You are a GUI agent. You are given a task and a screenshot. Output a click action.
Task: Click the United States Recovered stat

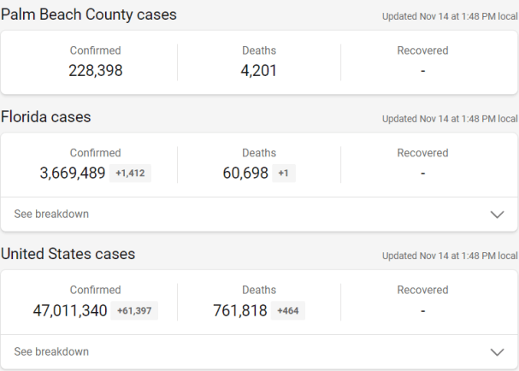(422, 300)
